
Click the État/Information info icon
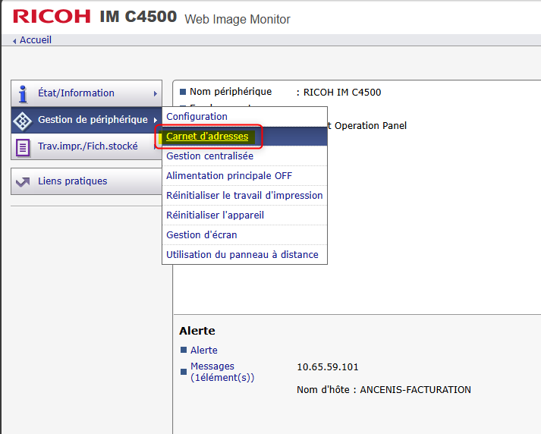click(23, 94)
